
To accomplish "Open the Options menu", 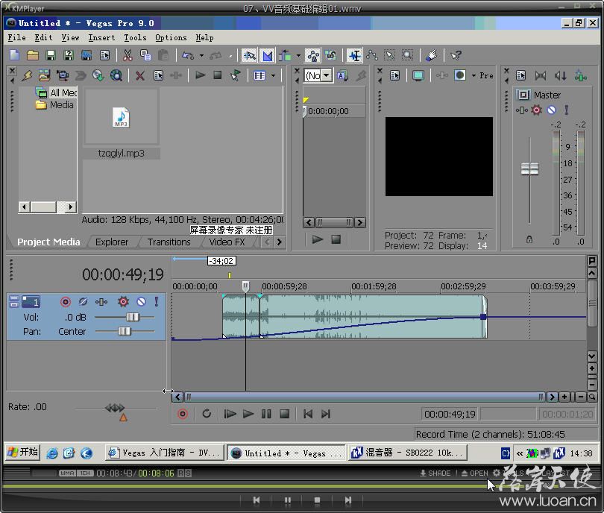I will [171, 38].
